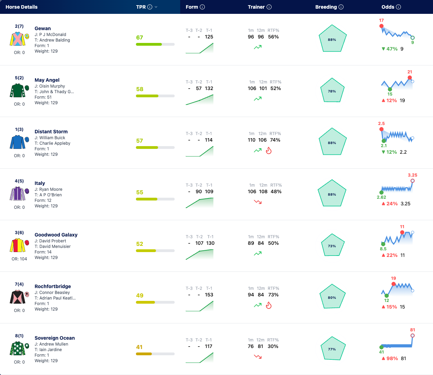433x375 pixels.
Task: Click Gewan's green upward trend arrow
Action: [258, 47]
